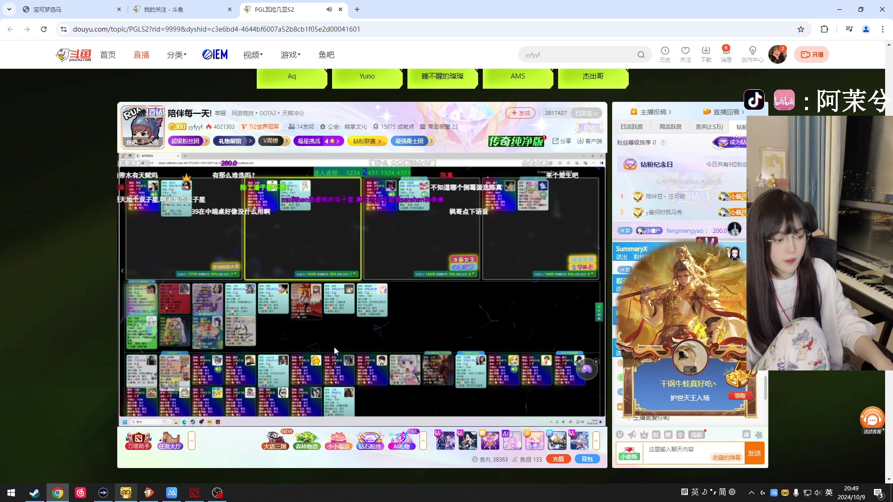Open the 刀塔助手 Dota helper icon
Viewport: 893px width, 502px height.
[x=138, y=440]
